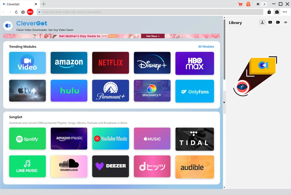This screenshot has height=195, width=291.
Task: Click the video URL input field
Action: pos(150,12)
